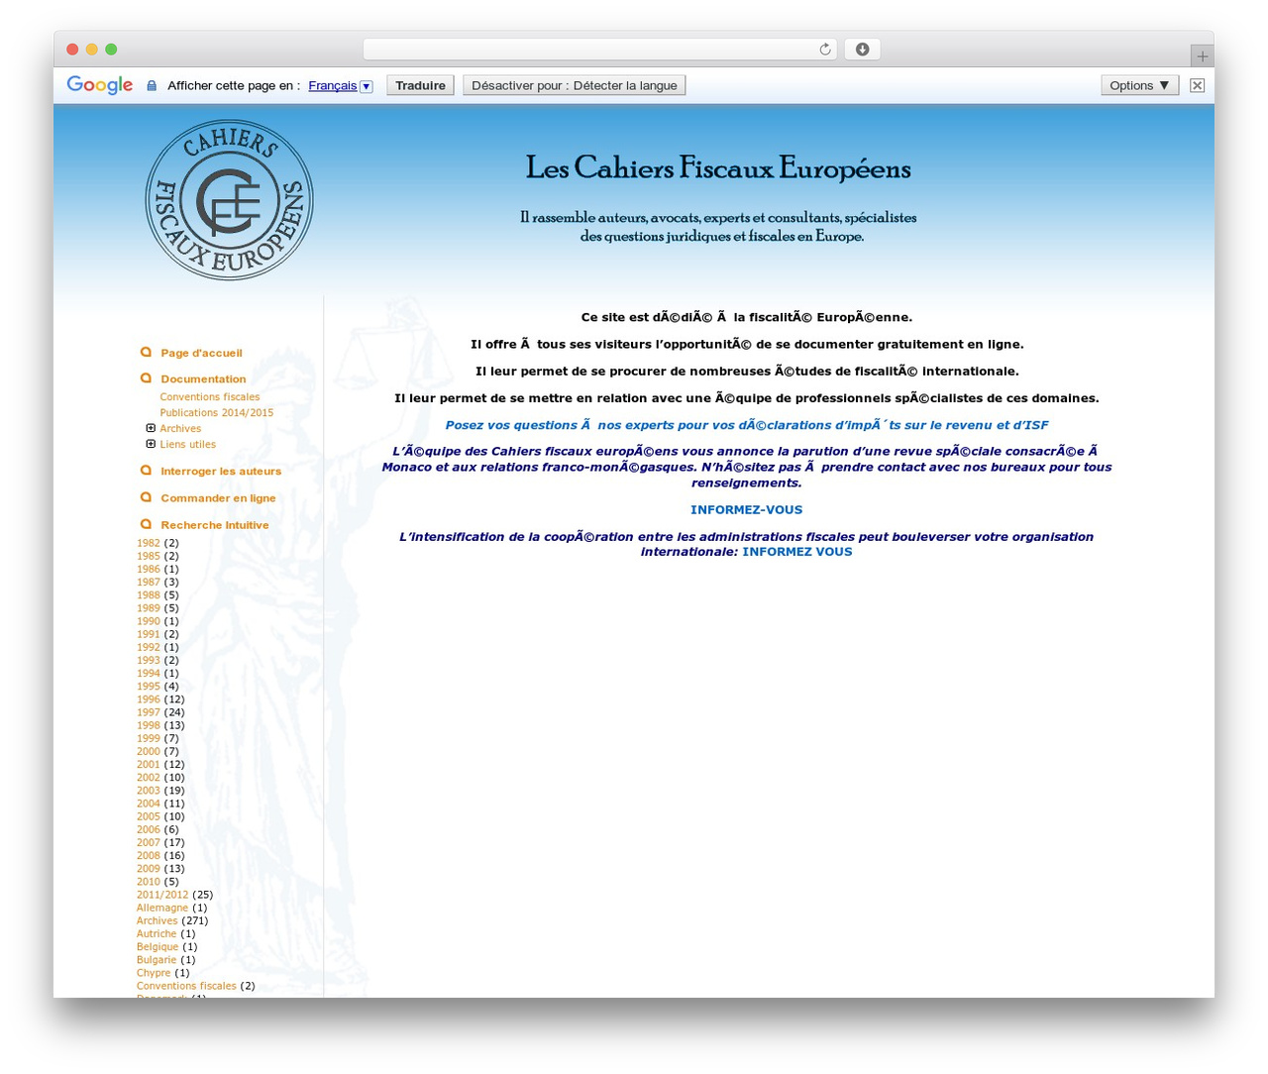Open the Recherche Intuitive menu item
Viewport: 1268px width, 1074px height.
(215, 524)
